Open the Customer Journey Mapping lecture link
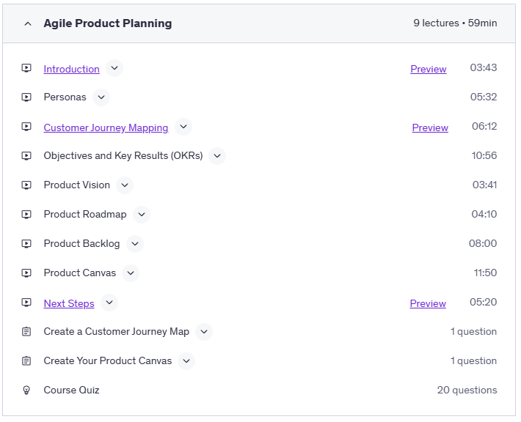The image size is (521, 422). pyautogui.click(x=106, y=128)
